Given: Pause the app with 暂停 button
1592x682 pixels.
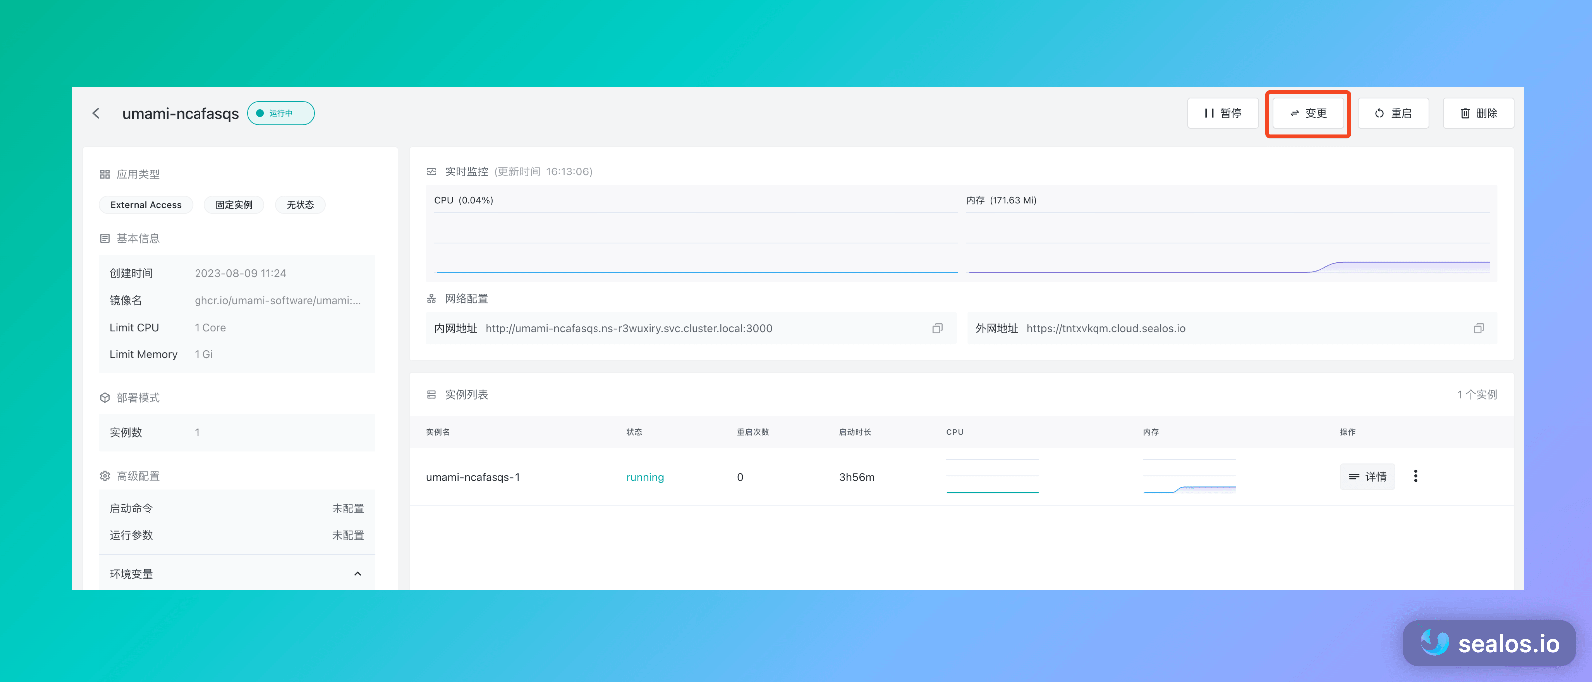Looking at the screenshot, I should click(x=1222, y=113).
